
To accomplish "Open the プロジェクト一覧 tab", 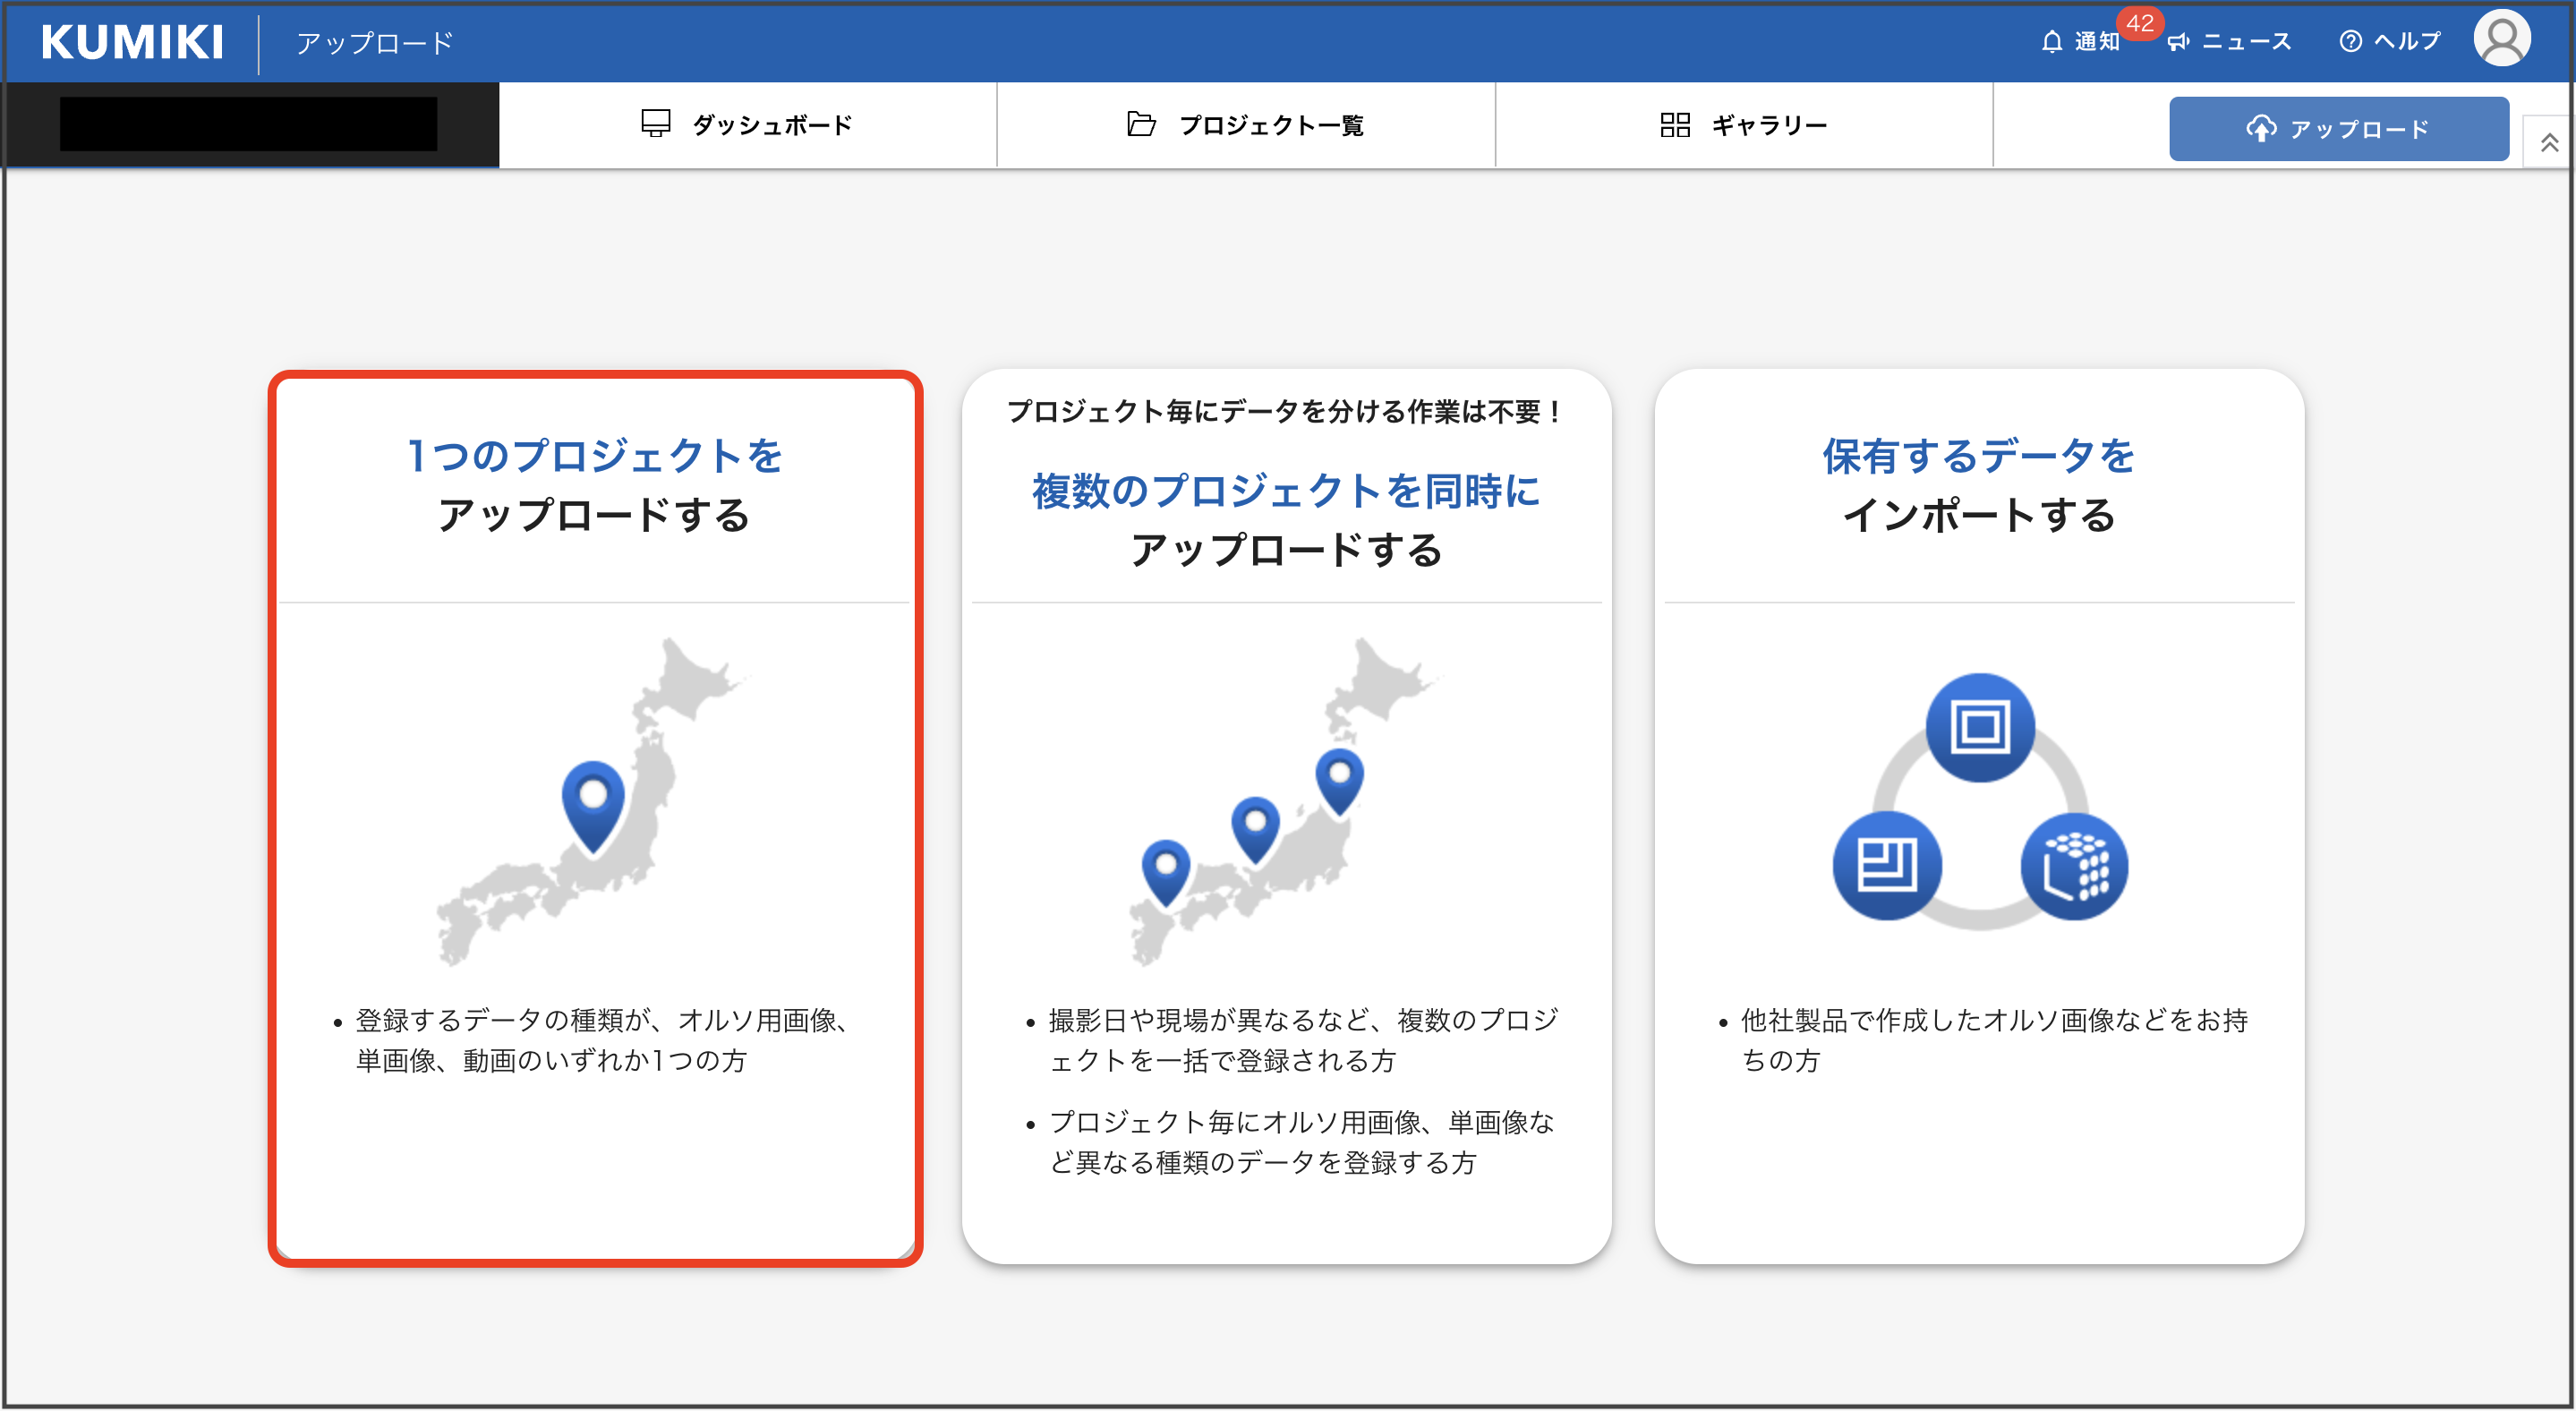I will (x=1246, y=125).
